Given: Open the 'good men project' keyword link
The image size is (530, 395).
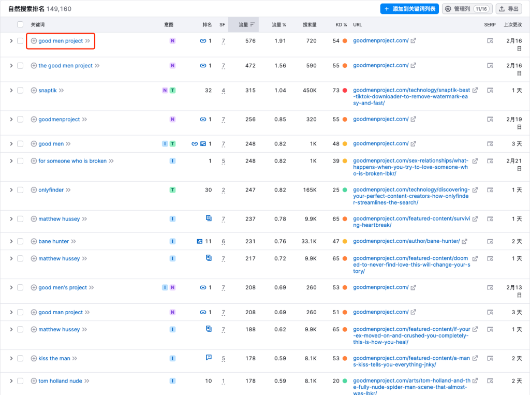Looking at the screenshot, I should click(x=61, y=40).
